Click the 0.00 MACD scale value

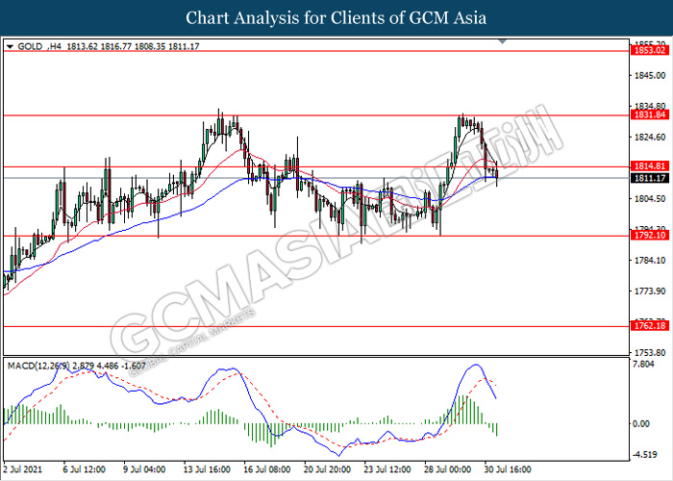[641, 424]
